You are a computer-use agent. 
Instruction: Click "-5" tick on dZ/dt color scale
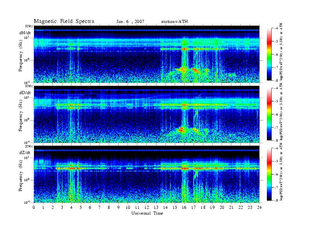276,161
